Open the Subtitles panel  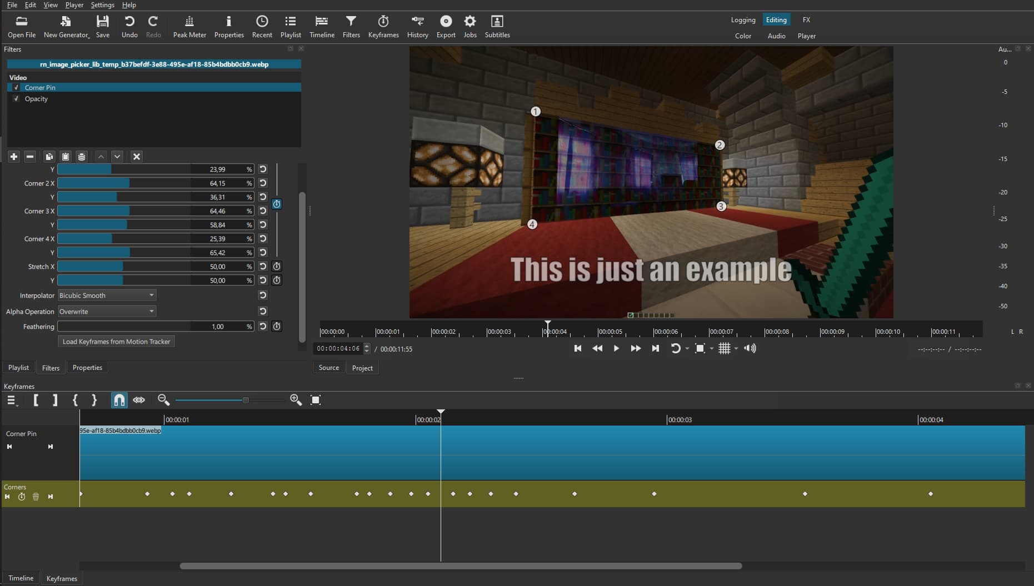[497, 26]
